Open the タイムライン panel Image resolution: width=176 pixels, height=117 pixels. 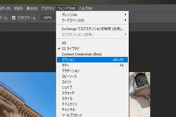pyautogui.click(x=92, y=104)
